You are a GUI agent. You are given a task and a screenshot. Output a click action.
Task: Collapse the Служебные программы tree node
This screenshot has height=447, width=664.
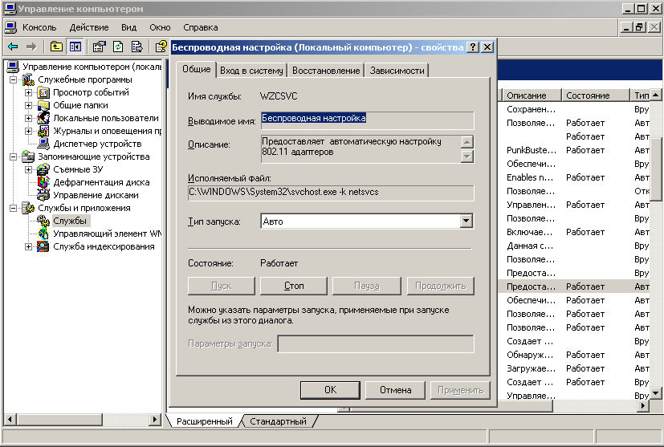click(x=14, y=79)
